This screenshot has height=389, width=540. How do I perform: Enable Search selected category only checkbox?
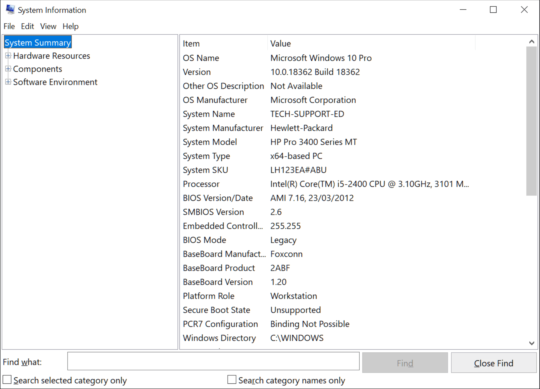point(7,379)
